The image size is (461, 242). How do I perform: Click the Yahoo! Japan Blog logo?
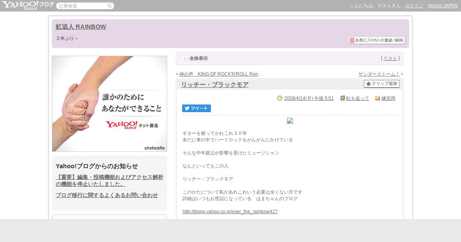coord(28,5)
